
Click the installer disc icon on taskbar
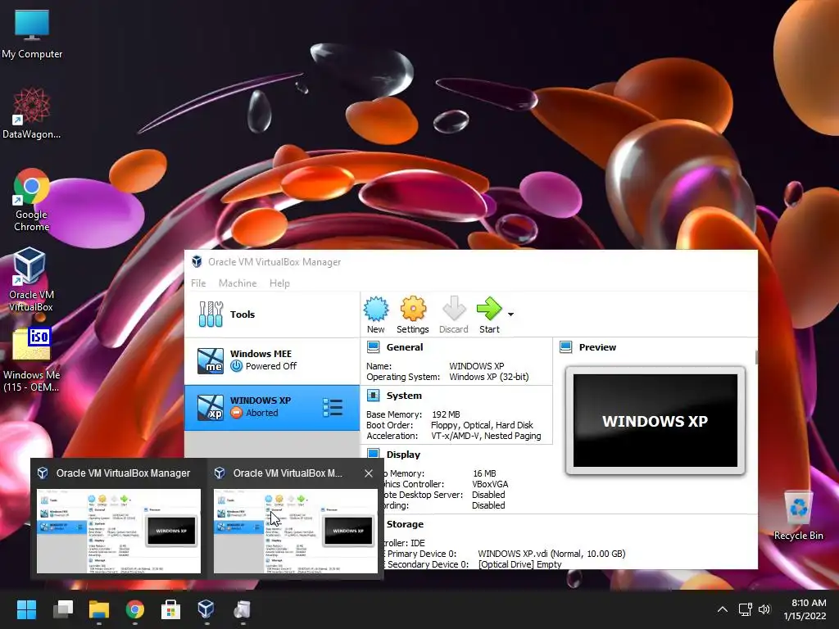pos(242,609)
